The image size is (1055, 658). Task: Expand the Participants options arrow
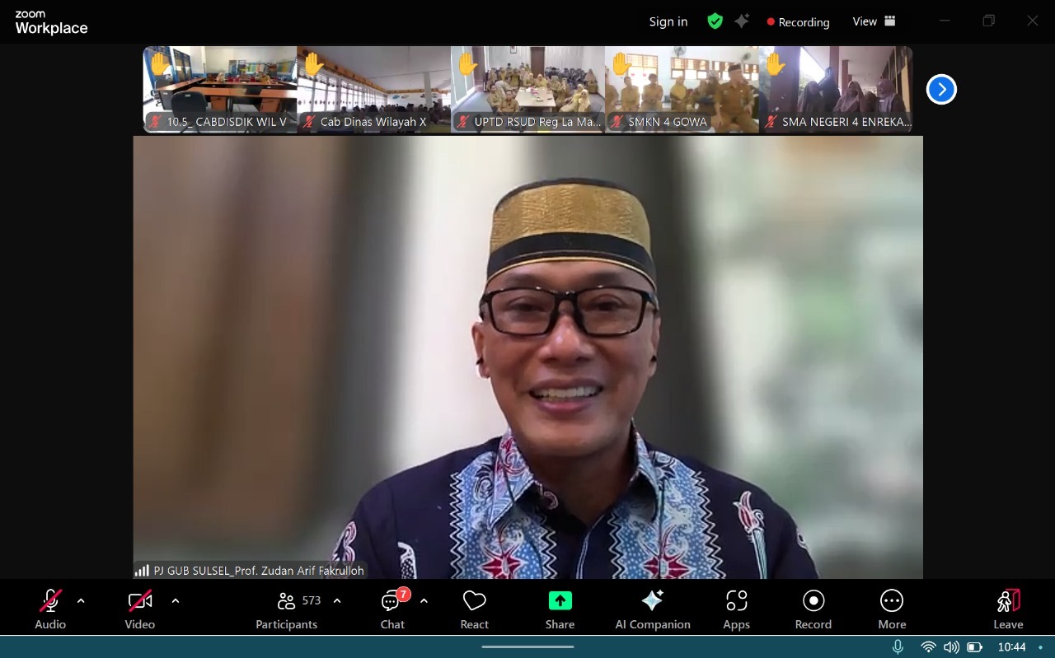click(337, 601)
